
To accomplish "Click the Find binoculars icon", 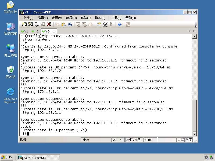I will (70, 24).
